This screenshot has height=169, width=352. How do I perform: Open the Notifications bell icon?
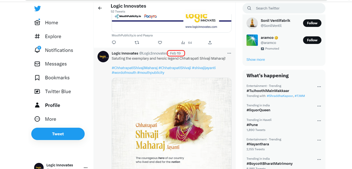click(37, 50)
